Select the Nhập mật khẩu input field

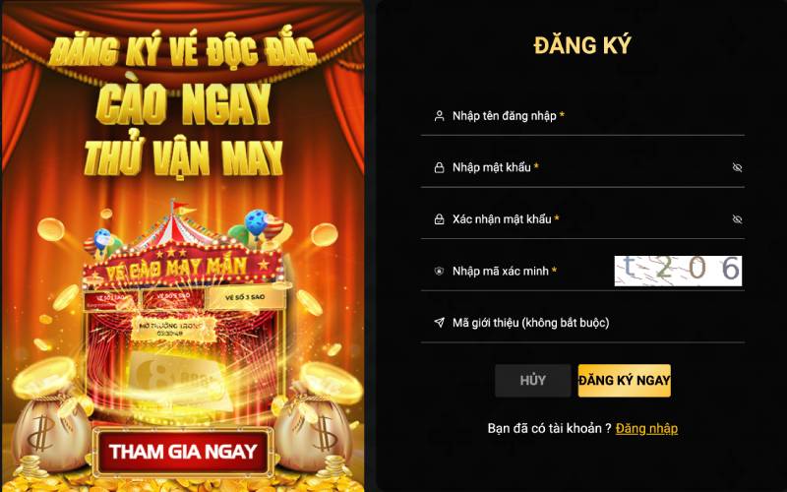pyautogui.click(x=577, y=167)
